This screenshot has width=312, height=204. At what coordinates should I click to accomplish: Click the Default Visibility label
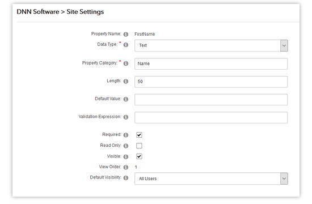pyautogui.click(x=106, y=177)
